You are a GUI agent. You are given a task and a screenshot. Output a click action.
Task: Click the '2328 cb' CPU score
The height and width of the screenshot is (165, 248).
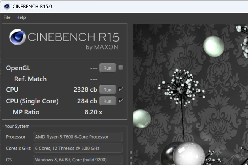point(85,90)
